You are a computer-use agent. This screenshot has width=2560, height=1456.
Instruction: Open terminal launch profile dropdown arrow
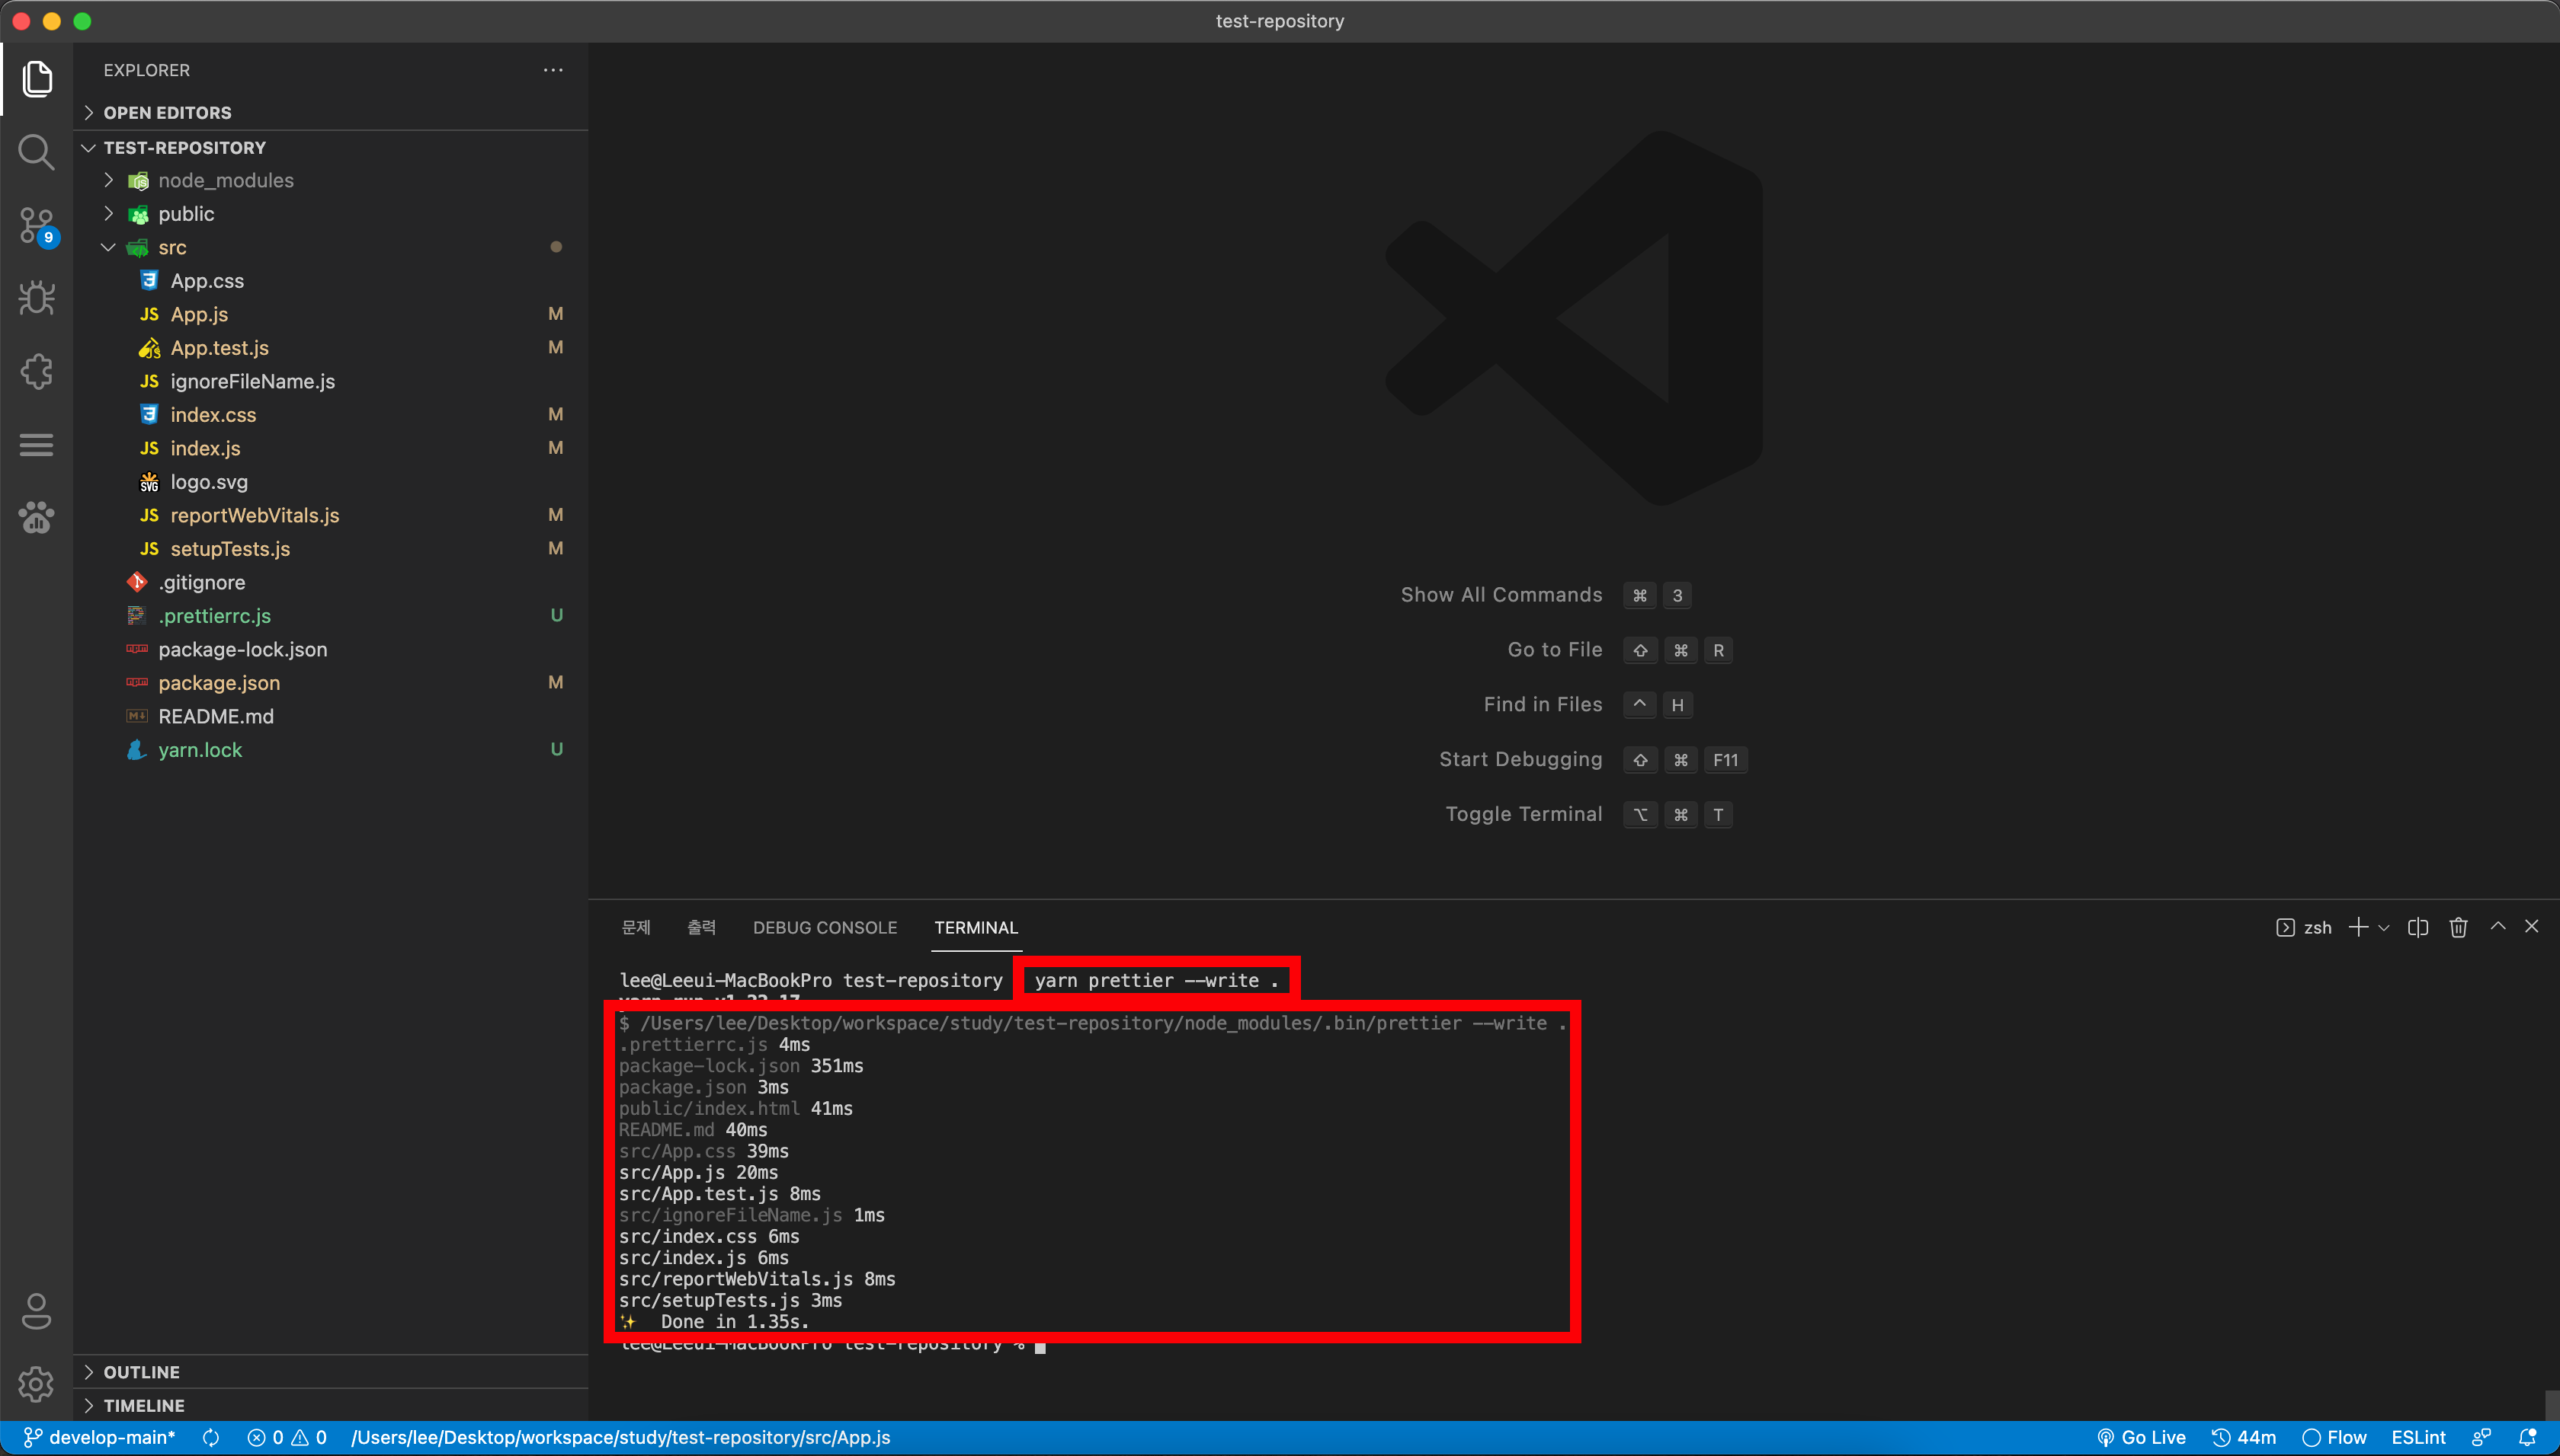(2384, 928)
